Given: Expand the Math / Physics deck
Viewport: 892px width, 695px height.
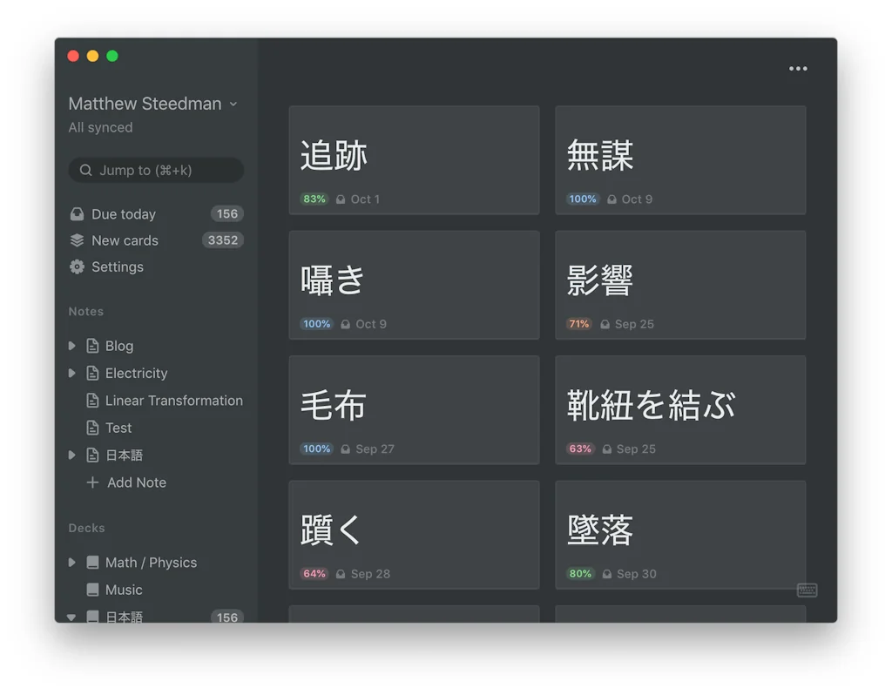Looking at the screenshot, I should 73,563.
